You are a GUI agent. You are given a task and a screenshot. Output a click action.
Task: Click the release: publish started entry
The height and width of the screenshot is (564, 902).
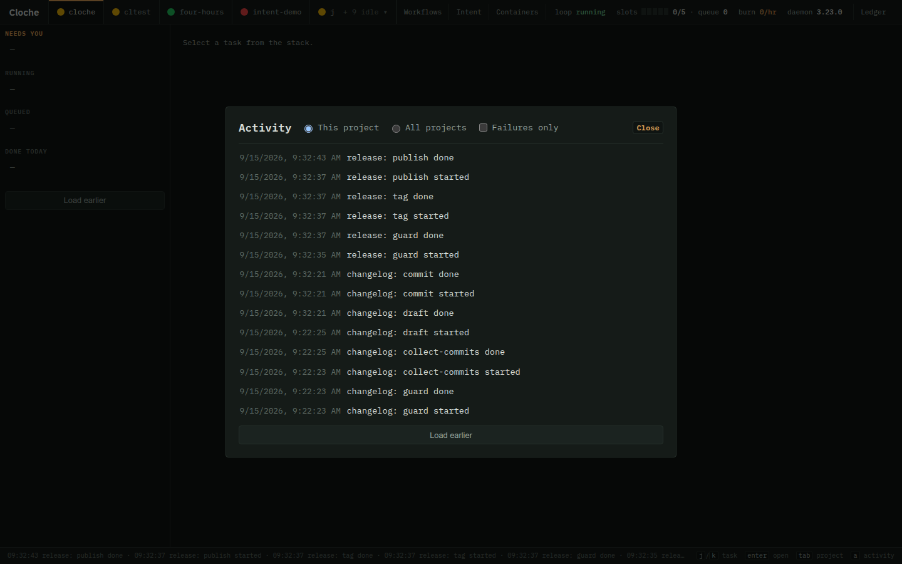[x=451, y=177]
